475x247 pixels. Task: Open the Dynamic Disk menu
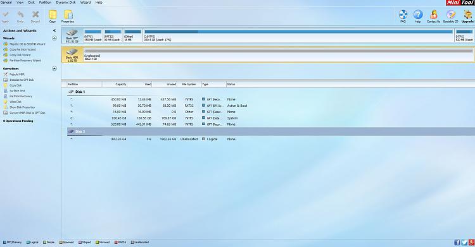click(66, 3)
